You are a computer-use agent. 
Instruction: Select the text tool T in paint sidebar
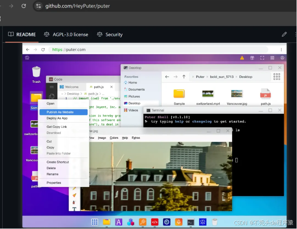pos(74,209)
